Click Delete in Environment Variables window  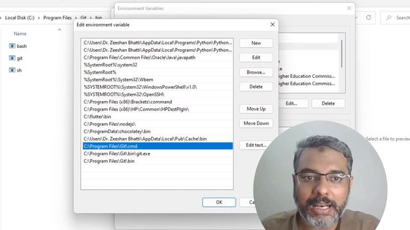(328, 103)
